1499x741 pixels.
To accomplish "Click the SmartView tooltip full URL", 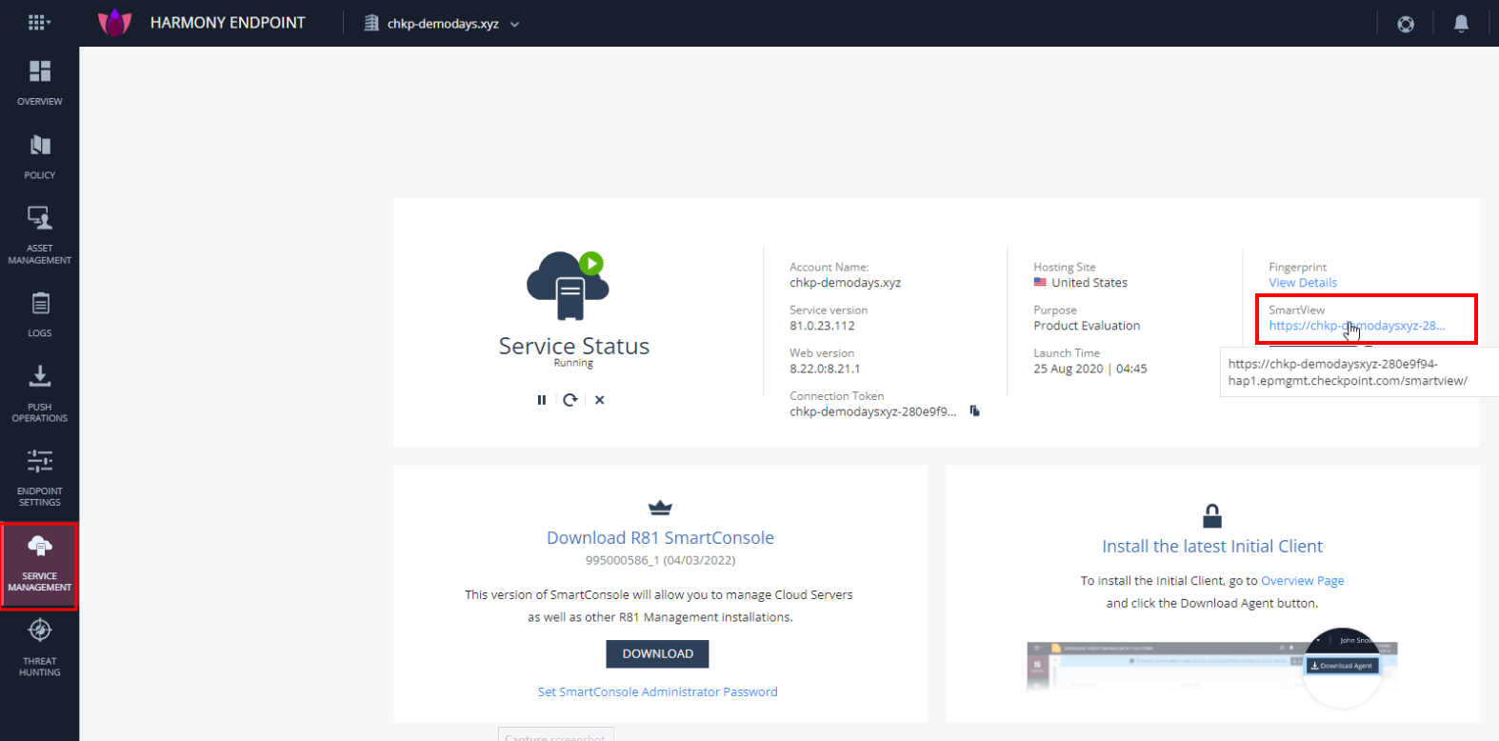I will click(1348, 372).
